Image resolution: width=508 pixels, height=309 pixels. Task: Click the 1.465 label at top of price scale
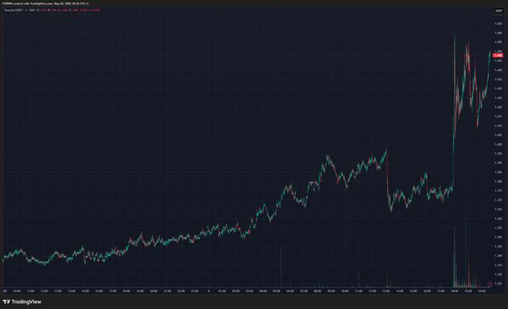(498, 23)
